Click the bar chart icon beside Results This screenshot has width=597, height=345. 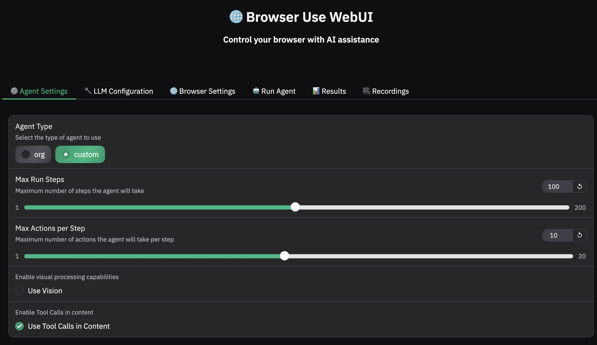316,91
